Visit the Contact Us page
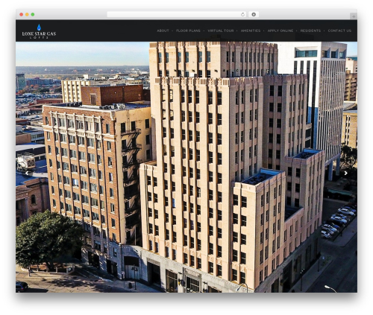The image size is (373, 315). [339, 31]
